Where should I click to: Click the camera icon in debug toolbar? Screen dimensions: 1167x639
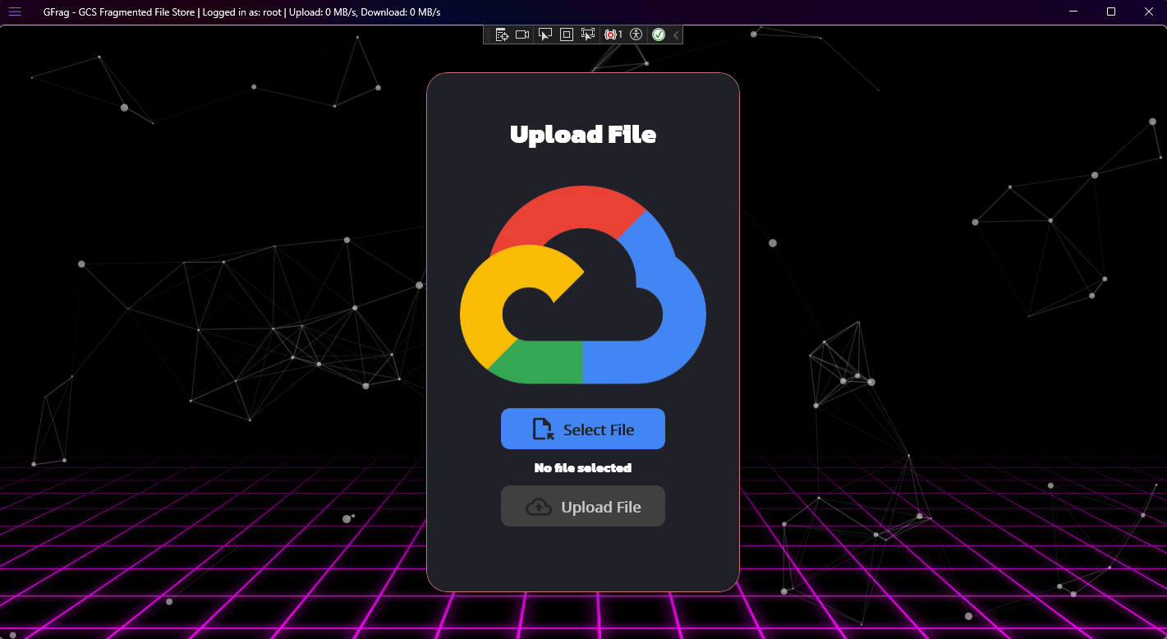522,34
